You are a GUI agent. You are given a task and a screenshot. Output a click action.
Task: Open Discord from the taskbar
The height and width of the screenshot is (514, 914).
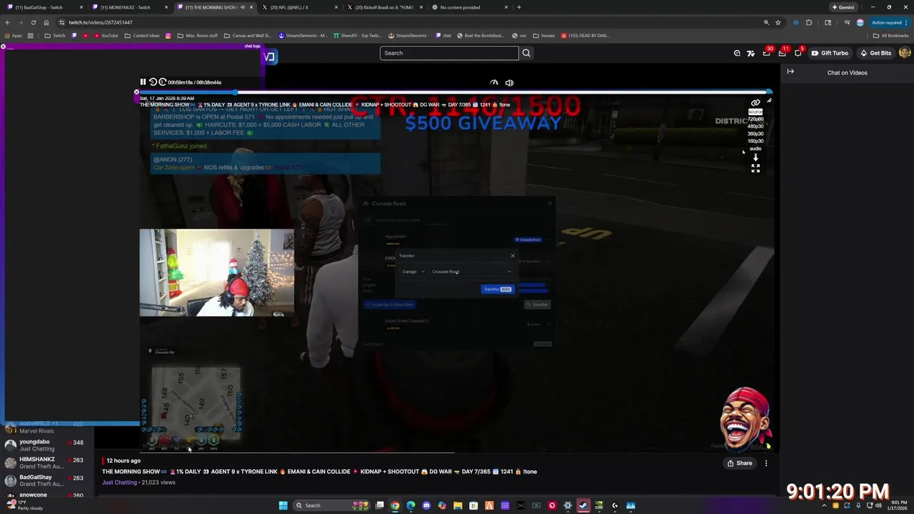pos(426,505)
